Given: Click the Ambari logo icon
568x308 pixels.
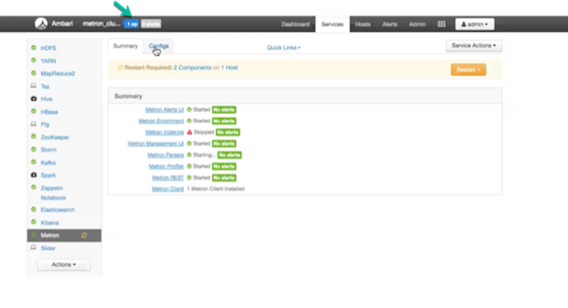Looking at the screenshot, I should coord(41,24).
